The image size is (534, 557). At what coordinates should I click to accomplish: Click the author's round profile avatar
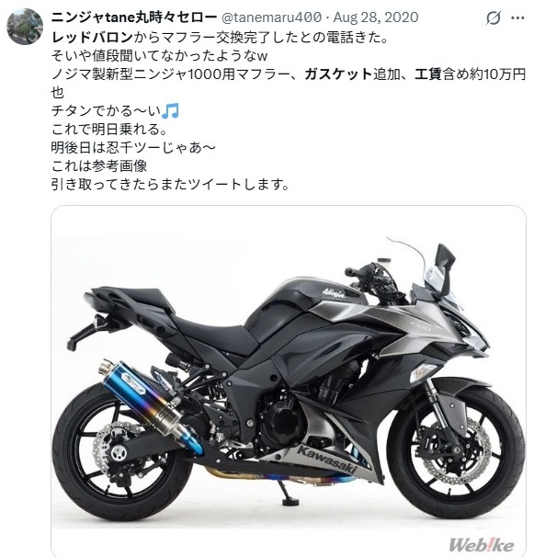coord(25,27)
